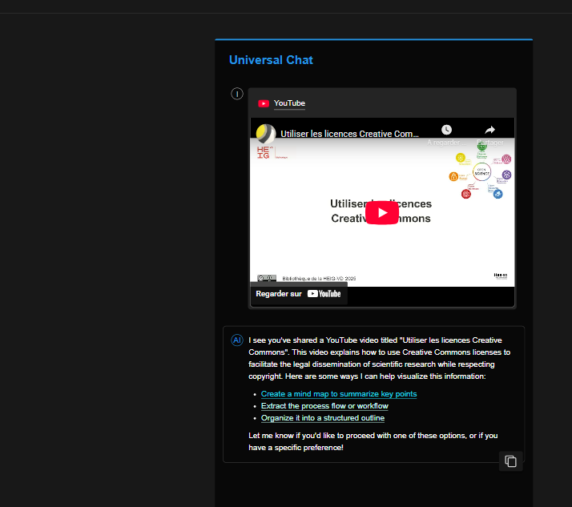Click the red YouTube logo in card header
572x507 pixels.
point(263,103)
